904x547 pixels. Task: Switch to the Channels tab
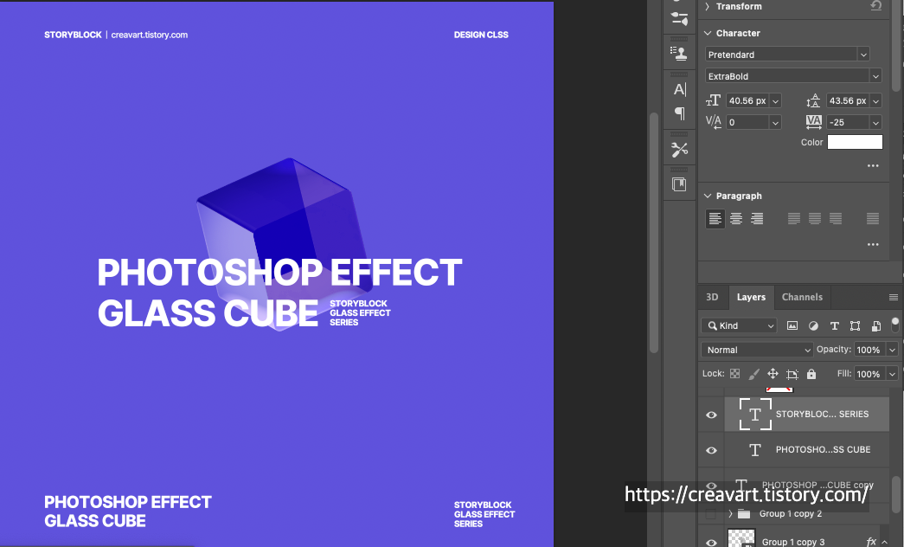(802, 297)
